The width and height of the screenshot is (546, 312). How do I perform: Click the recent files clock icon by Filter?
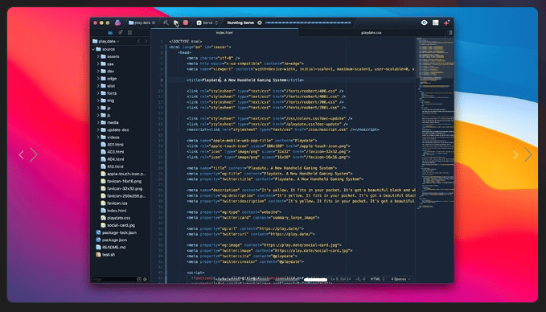(139, 279)
